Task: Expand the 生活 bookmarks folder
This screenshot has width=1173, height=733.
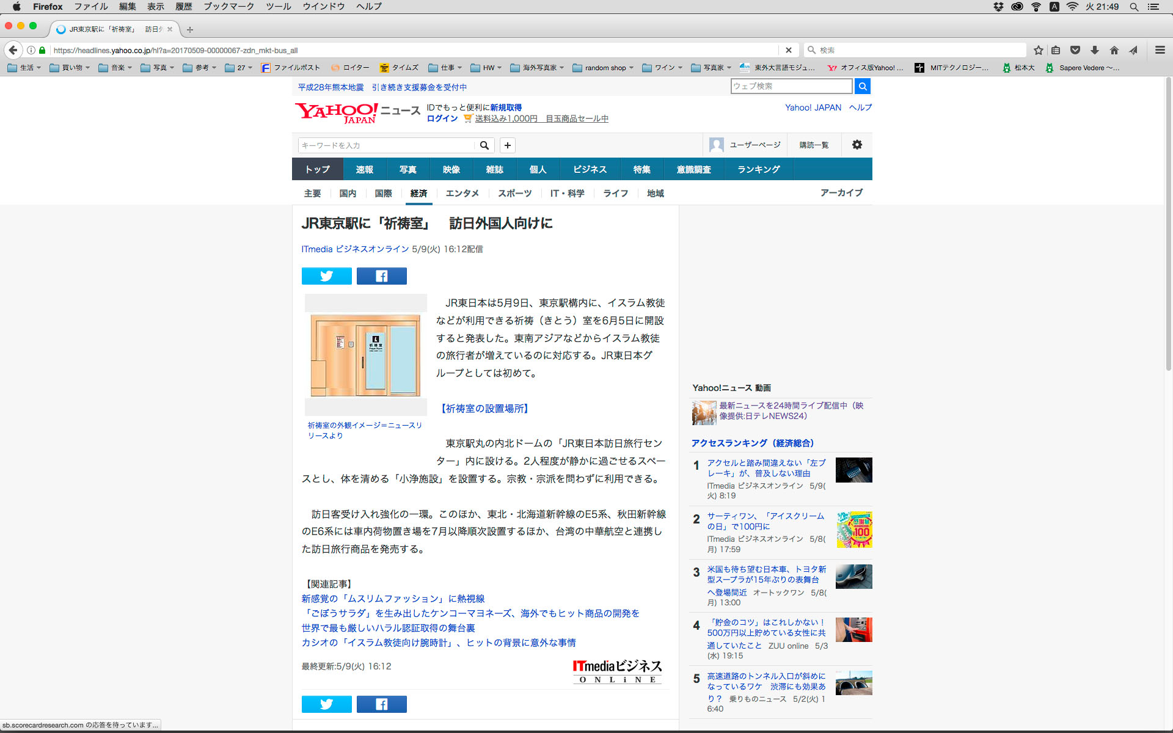Action: click(24, 68)
